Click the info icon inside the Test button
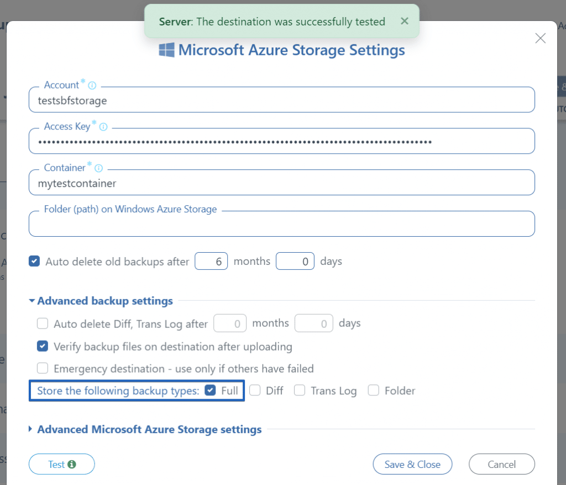The image size is (566, 485). click(71, 464)
